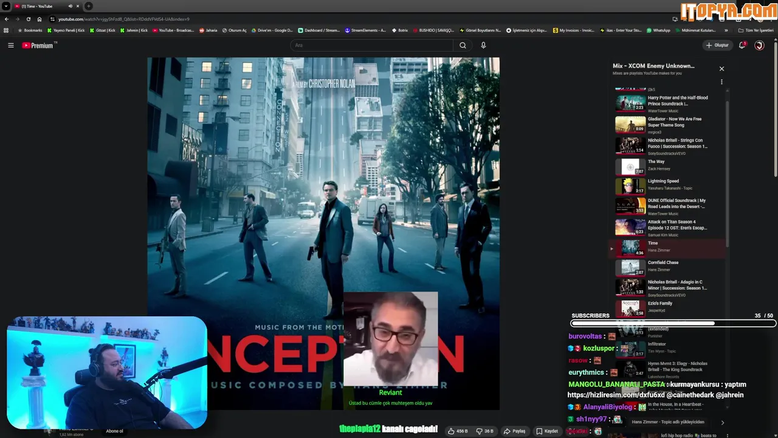Open Jahrein Kick bookmark
778x438 pixels.
[134, 30]
